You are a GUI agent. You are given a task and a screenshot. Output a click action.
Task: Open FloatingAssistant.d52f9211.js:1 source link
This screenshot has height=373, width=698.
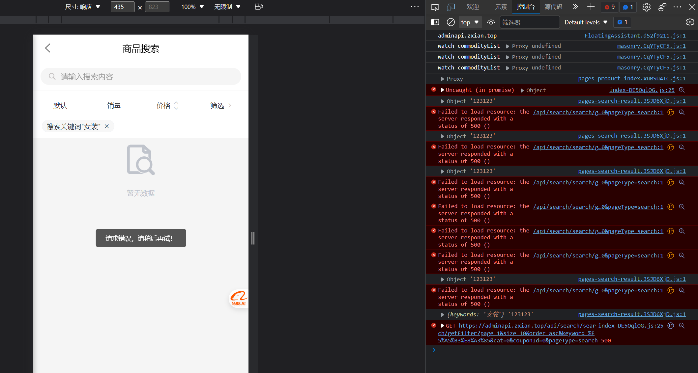[635, 36]
